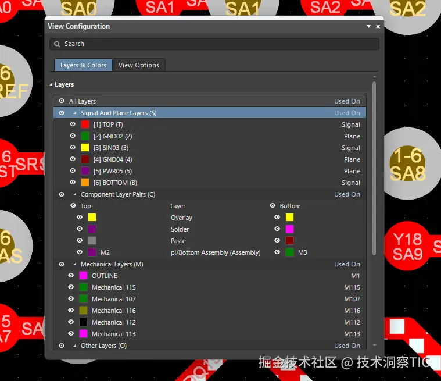
Task: Toggle visibility of Component Layer Pairs
Action: [x=62, y=194]
